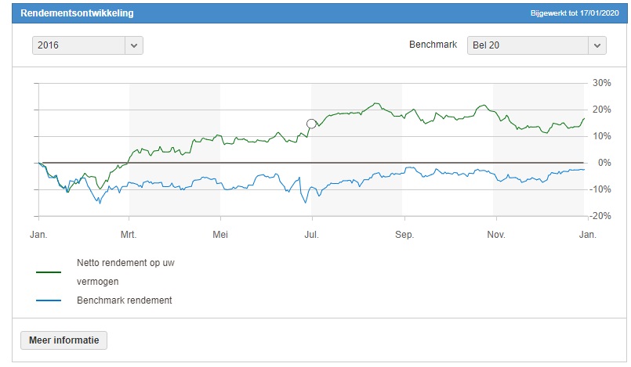Click the green line legend swatch
Screen dimensions: 631x367
pyautogui.click(x=49, y=272)
